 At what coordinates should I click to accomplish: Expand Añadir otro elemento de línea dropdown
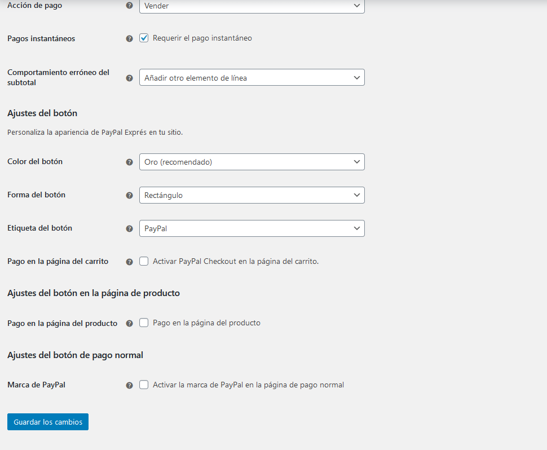252,77
